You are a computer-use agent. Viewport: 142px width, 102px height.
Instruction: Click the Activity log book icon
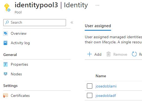point(5,43)
